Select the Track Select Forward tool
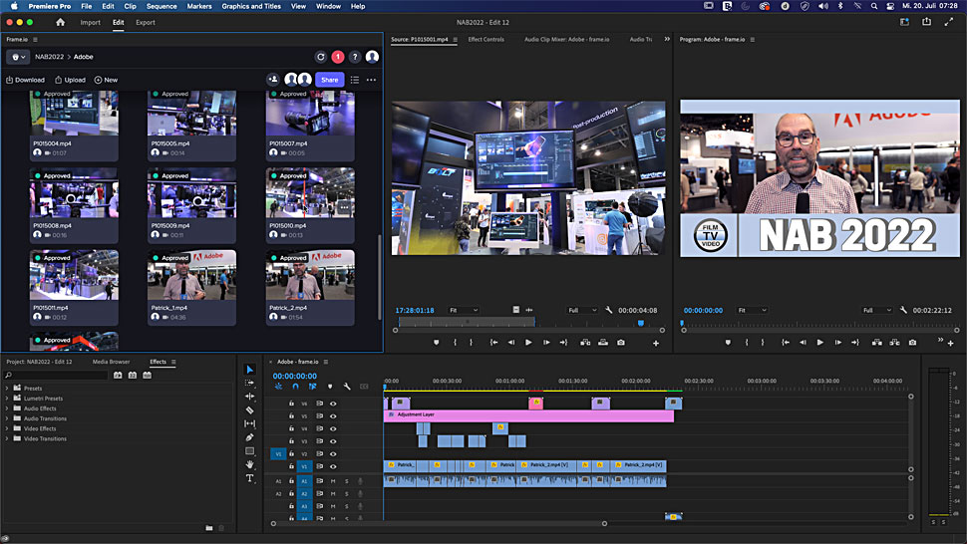 250,383
